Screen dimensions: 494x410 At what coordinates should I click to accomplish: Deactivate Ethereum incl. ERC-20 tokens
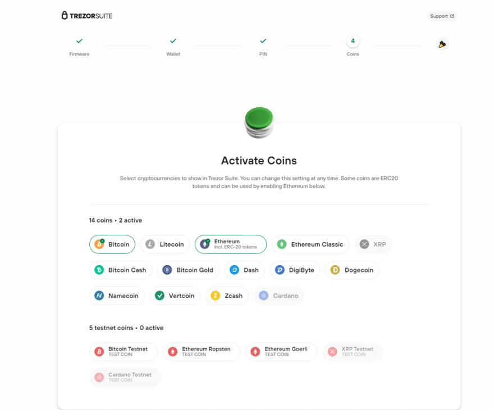click(x=231, y=244)
